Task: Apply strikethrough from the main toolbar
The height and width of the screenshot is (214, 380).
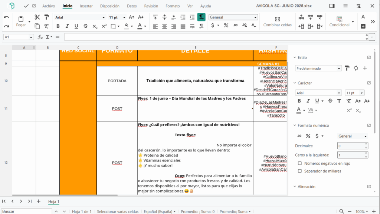Action: (86, 26)
